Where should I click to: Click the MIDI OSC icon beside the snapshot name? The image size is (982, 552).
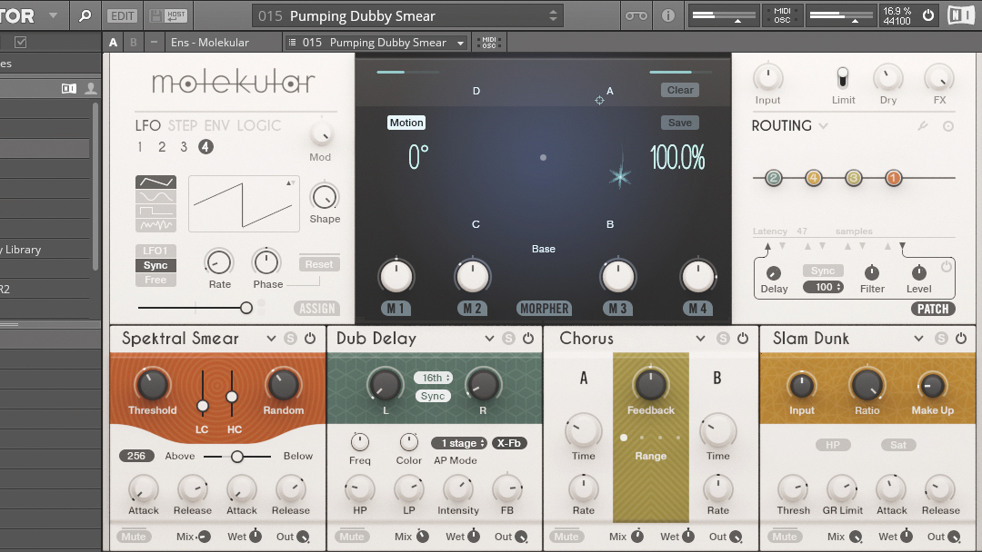[489, 43]
